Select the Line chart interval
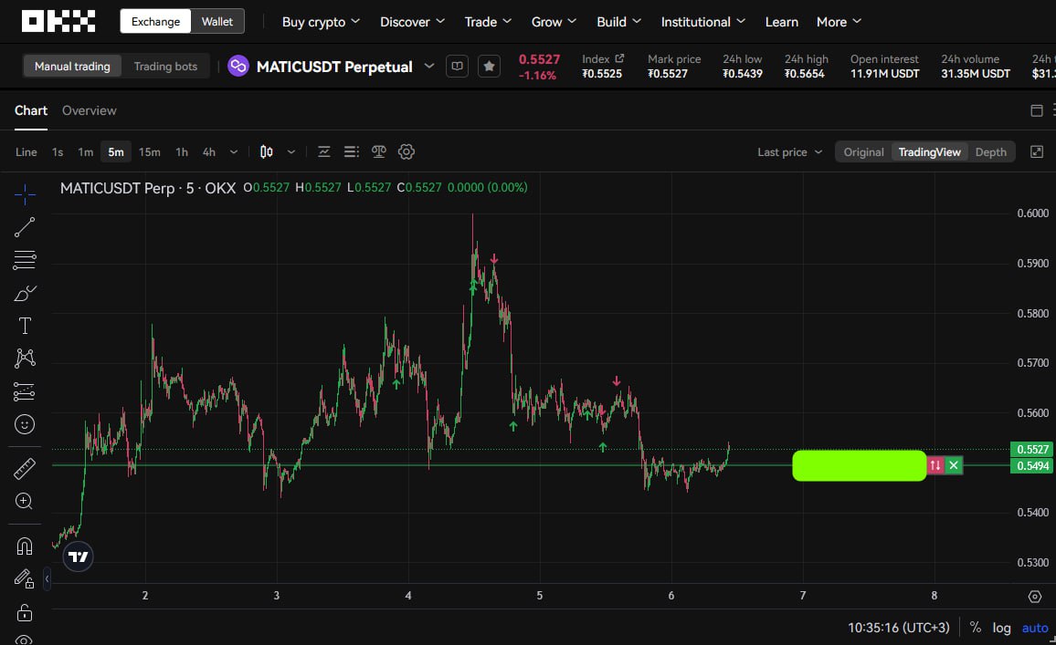This screenshot has height=645, width=1056. click(x=26, y=152)
